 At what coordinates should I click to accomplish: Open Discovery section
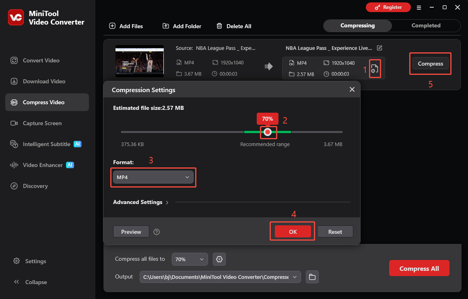coord(35,186)
